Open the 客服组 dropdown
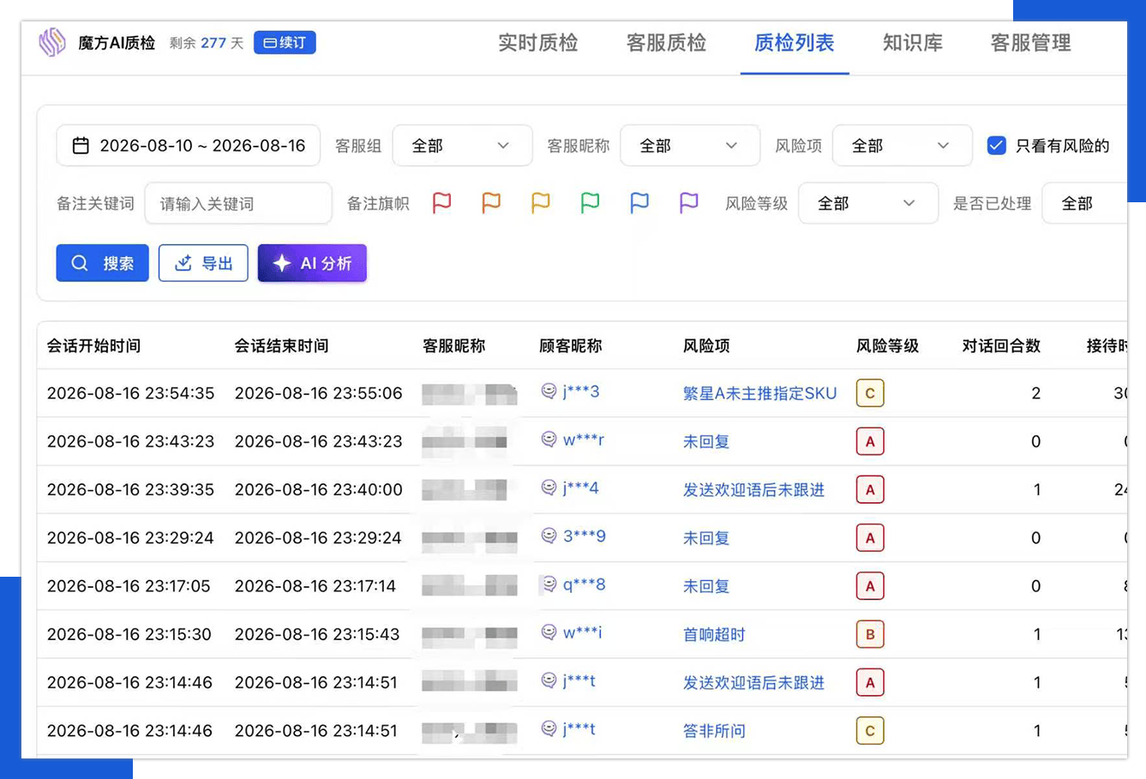The width and height of the screenshot is (1146, 779). [x=462, y=146]
